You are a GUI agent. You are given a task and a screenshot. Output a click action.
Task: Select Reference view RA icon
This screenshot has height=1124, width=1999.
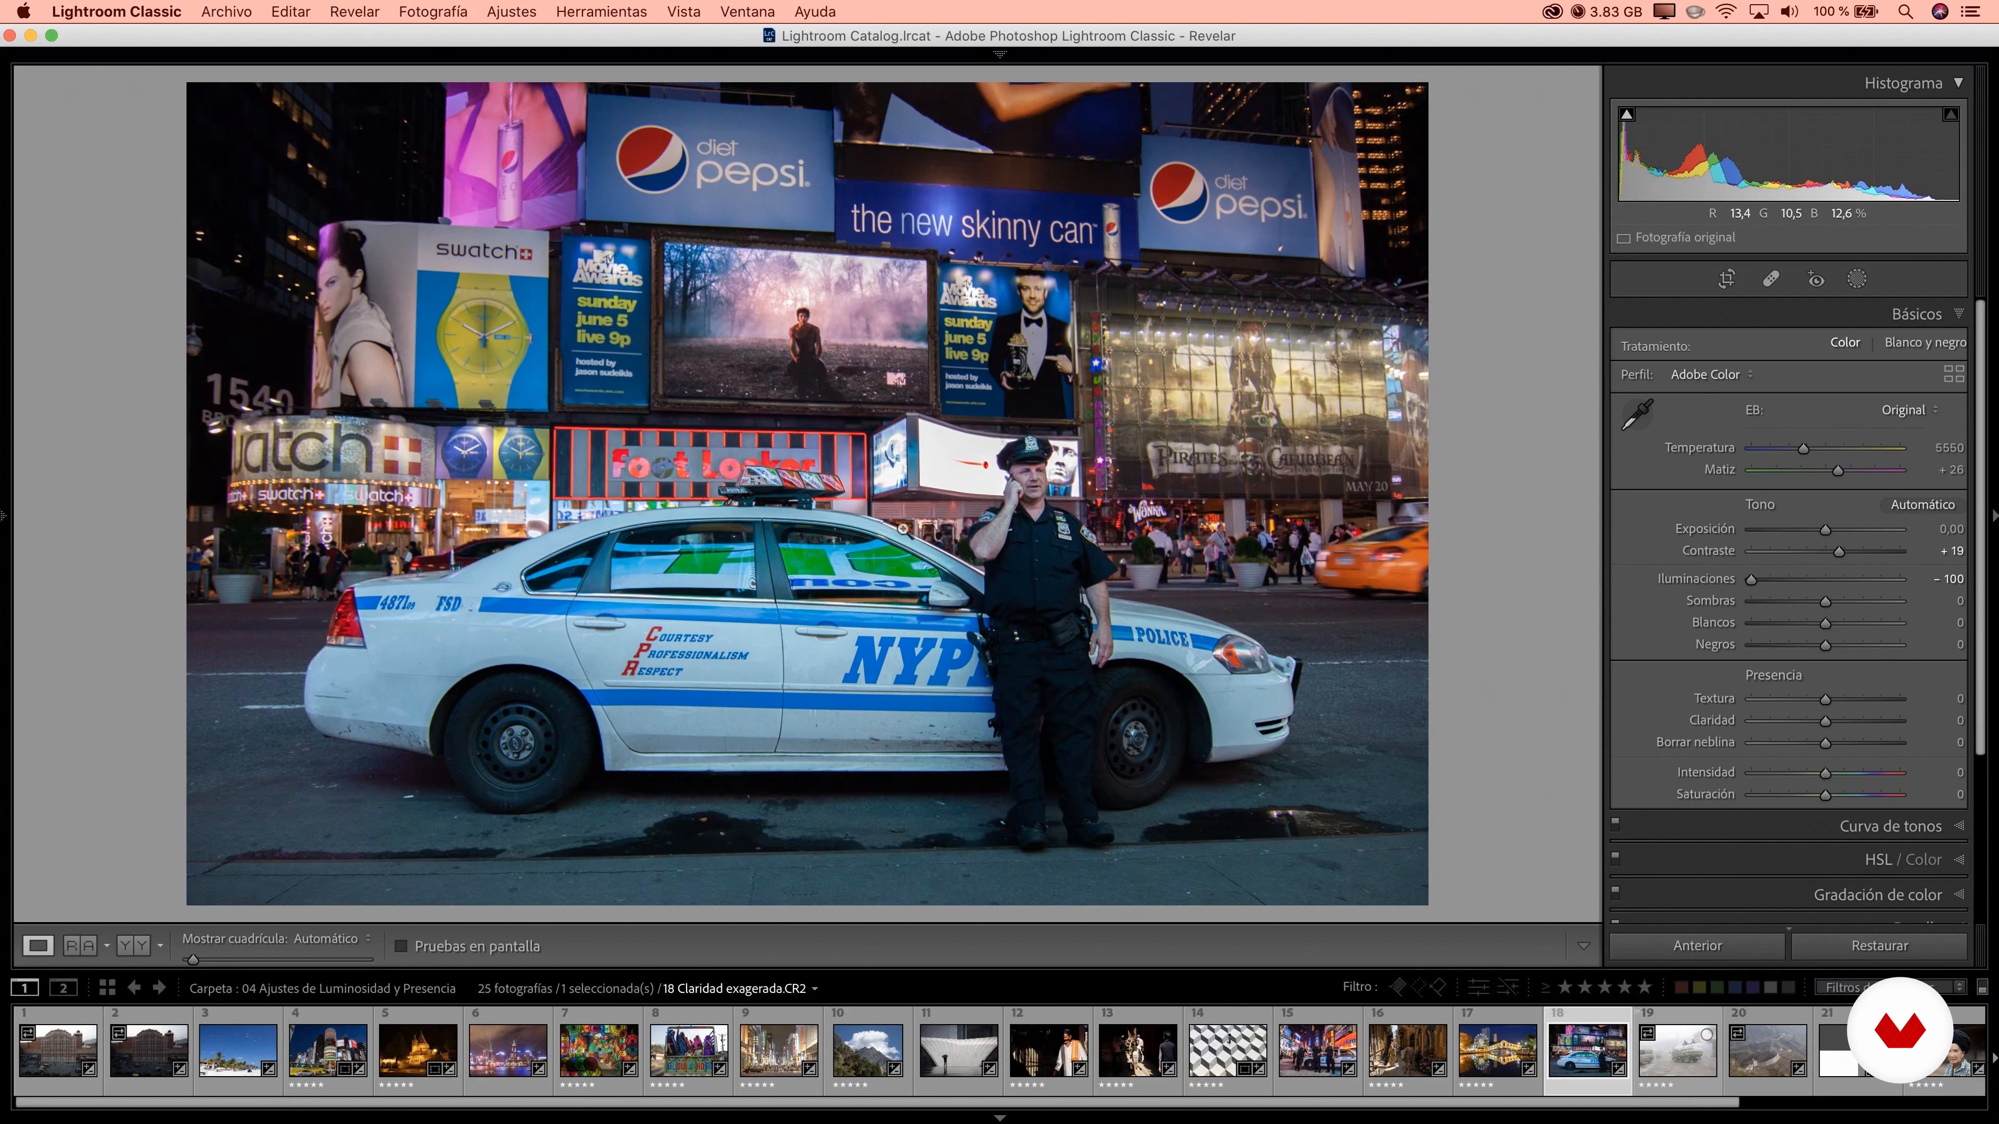point(80,945)
